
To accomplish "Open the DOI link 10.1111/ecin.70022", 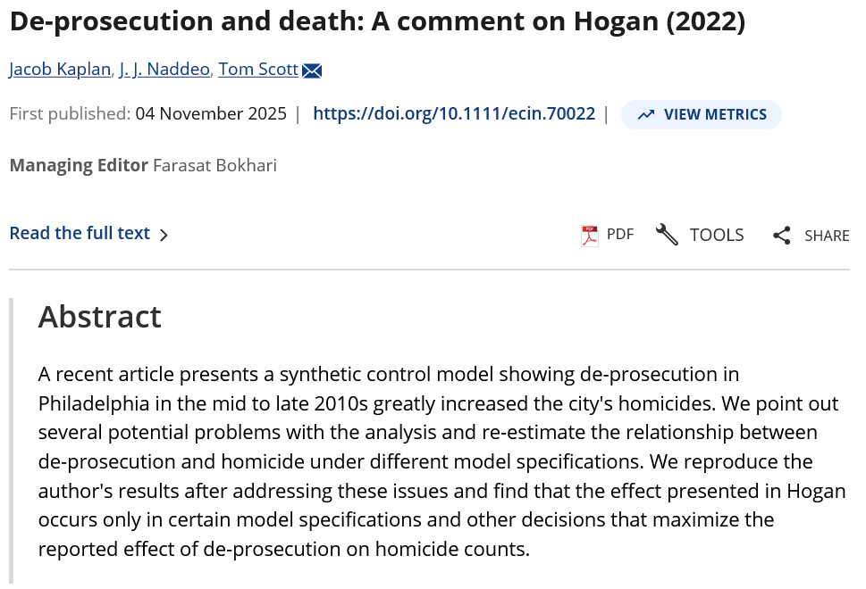I will tap(454, 114).
